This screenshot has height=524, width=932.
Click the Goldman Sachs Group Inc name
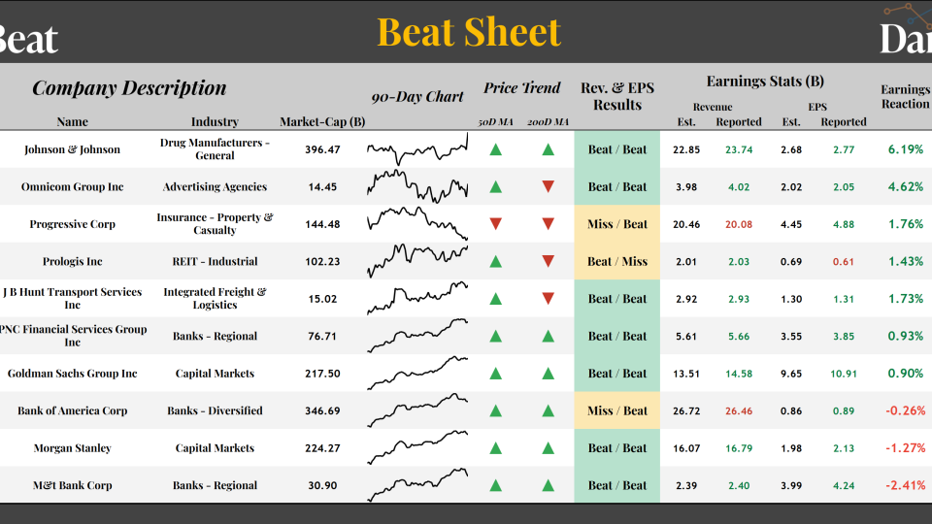click(x=73, y=374)
